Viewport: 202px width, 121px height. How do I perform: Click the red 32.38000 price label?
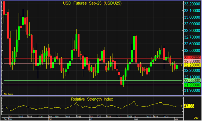tap(191, 58)
